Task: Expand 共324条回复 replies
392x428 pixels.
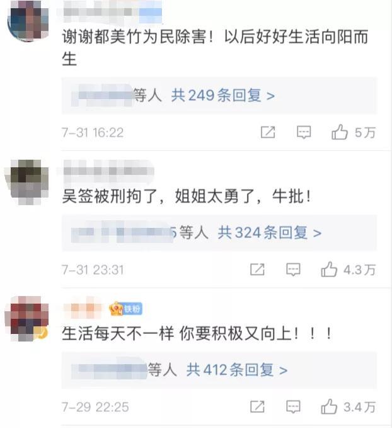Action: [269, 233]
